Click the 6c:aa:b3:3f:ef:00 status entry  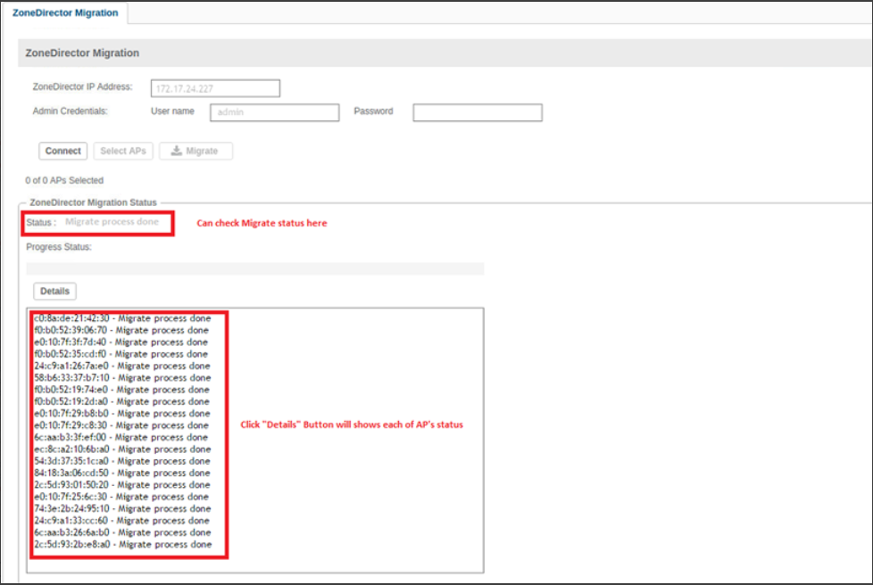click(122, 437)
